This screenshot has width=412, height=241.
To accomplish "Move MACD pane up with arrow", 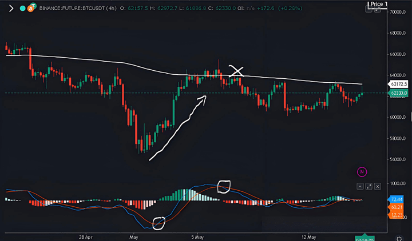I will click(360, 186).
